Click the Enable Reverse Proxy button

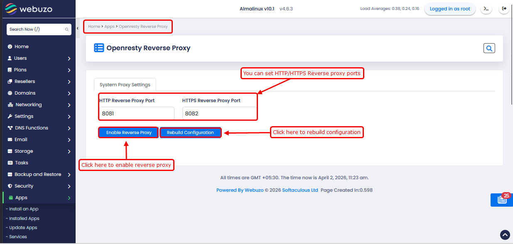coord(129,133)
